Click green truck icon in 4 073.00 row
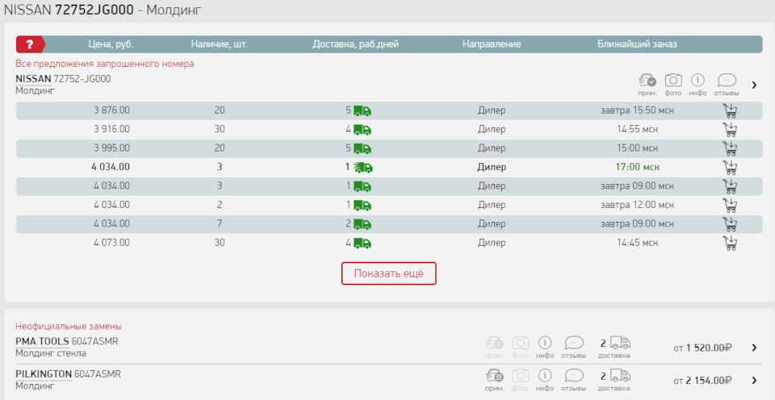Viewport: 775px width, 400px height. (x=362, y=243)
